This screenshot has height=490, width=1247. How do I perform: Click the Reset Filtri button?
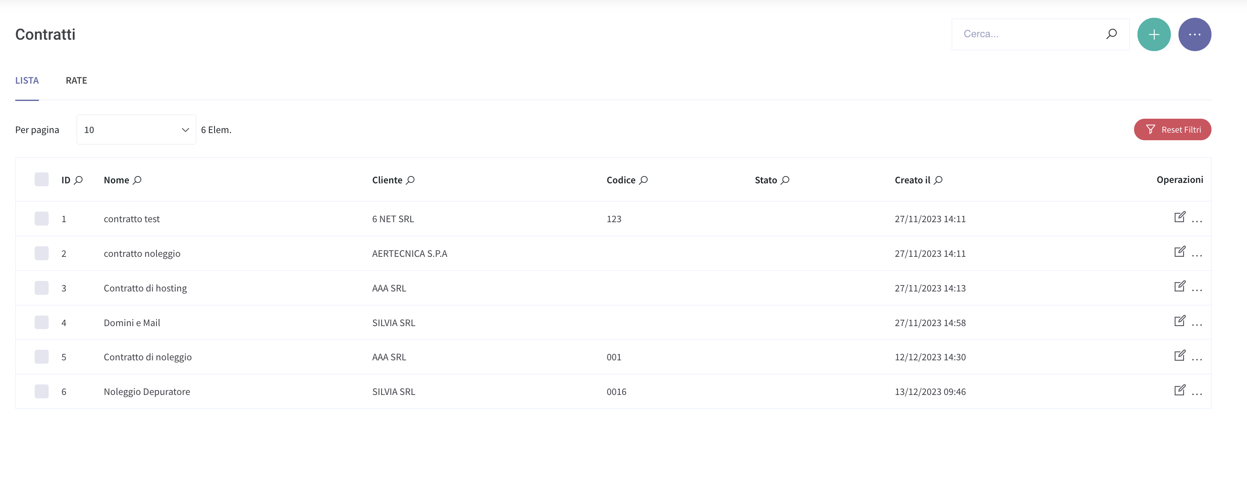[1172, 130]
